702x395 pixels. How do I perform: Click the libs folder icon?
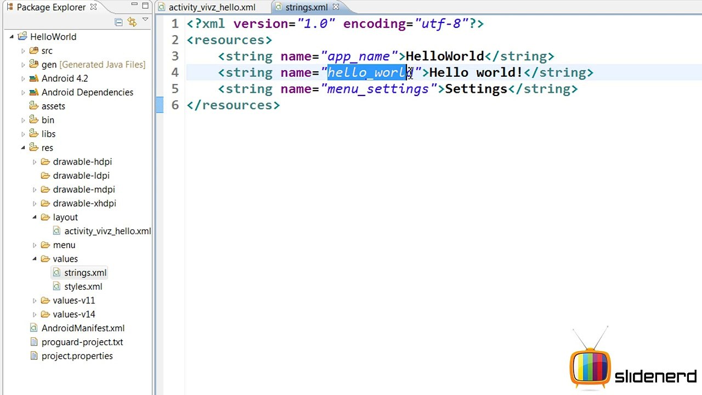pos(33,134)
